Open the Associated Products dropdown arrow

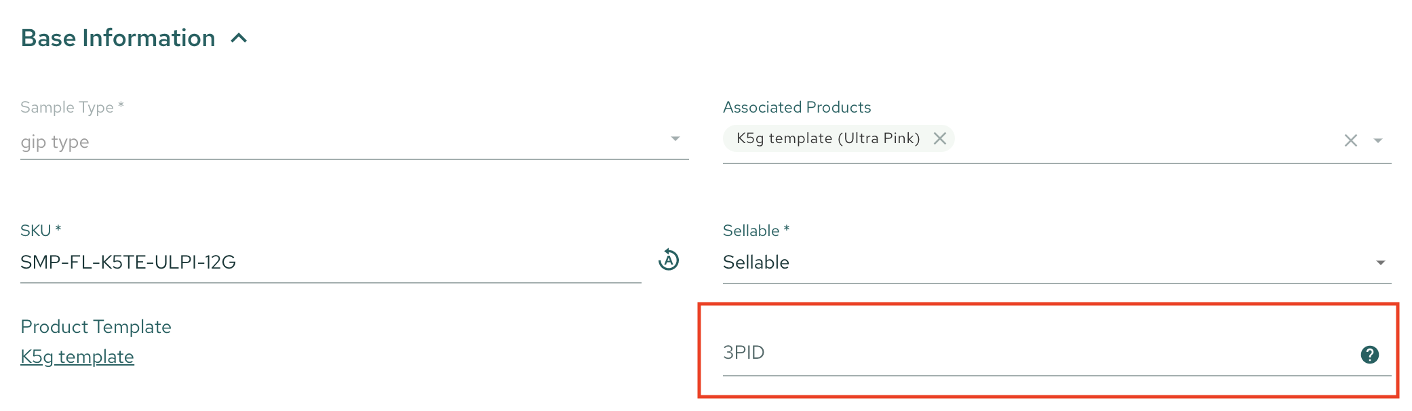pos(1378,140)
